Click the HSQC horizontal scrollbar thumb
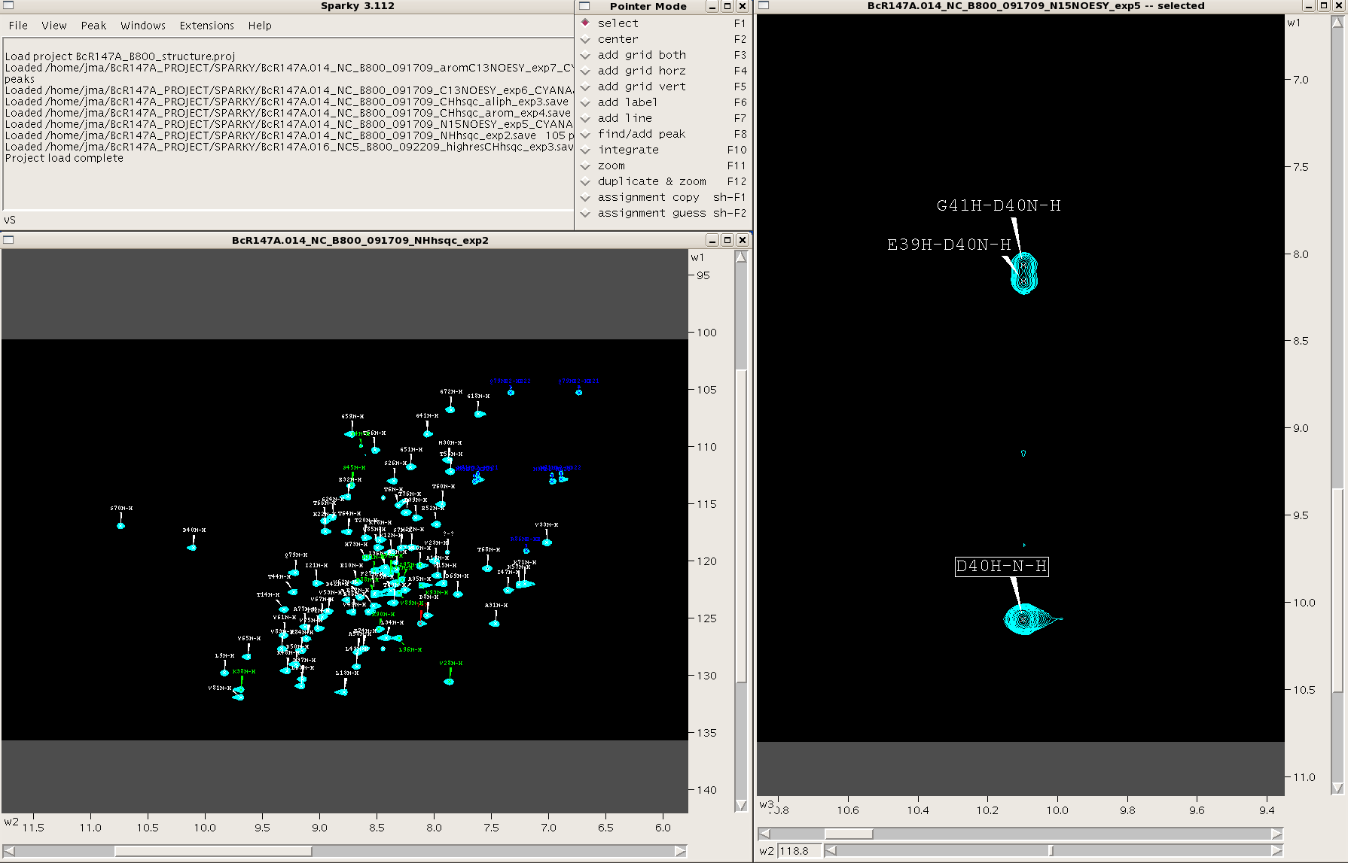This screenshot has height=863, width=1348. [x=212, y=851]
